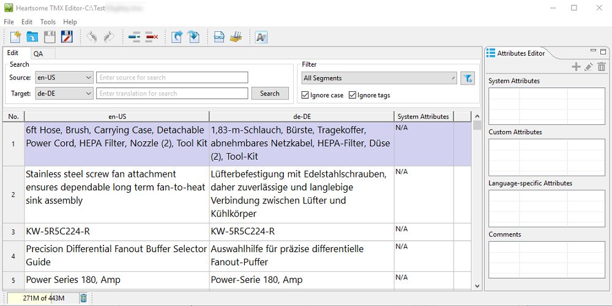Save file using plain floppy disk icon
The width and height of the screenshot is (612, 306).
pyautogui.click(x=50, y=37)
